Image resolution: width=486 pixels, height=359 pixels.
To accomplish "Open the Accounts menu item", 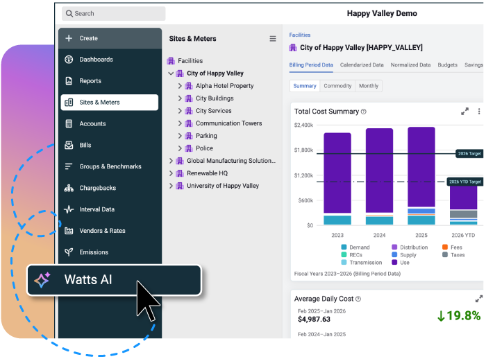I will point(110,123).
